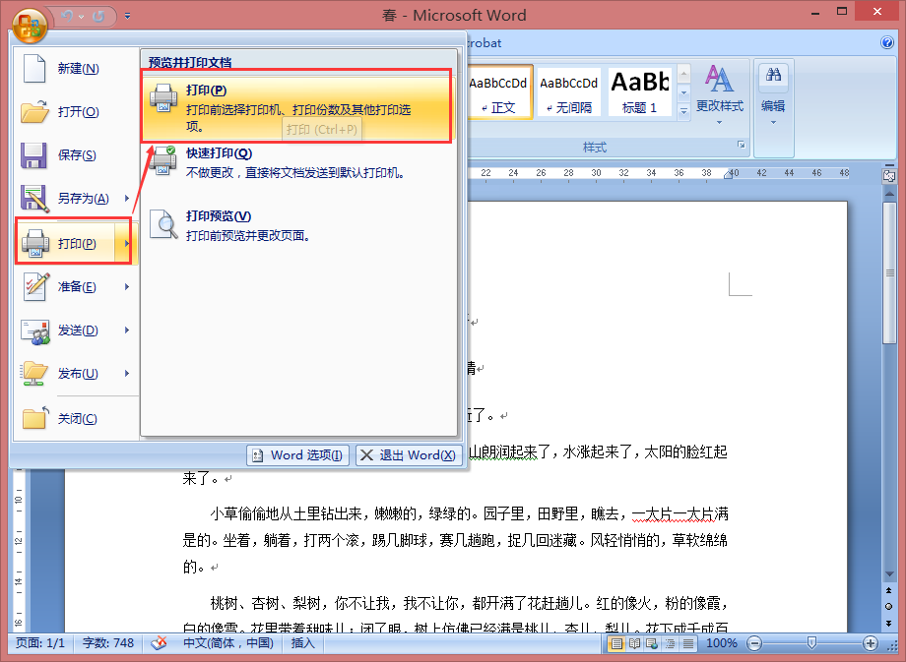The height and width of the screenshot is (662, 906).
Task: Switch to Outline view
Action: click(670, 643)
